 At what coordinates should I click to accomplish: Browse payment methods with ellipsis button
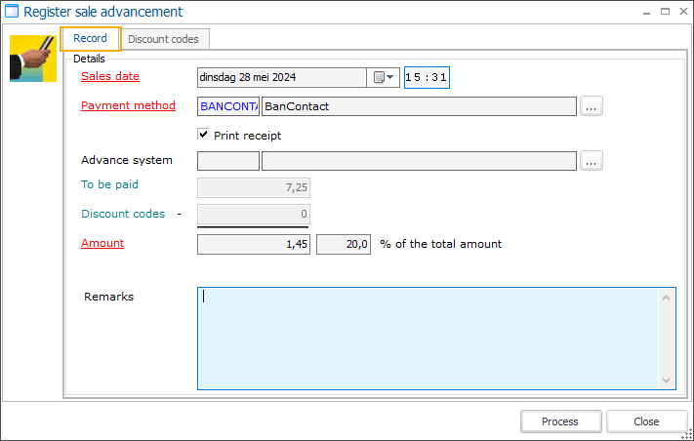tap(592, 106)
